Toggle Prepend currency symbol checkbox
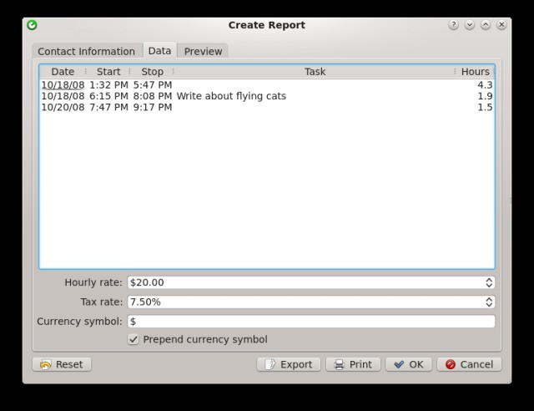 133,339
